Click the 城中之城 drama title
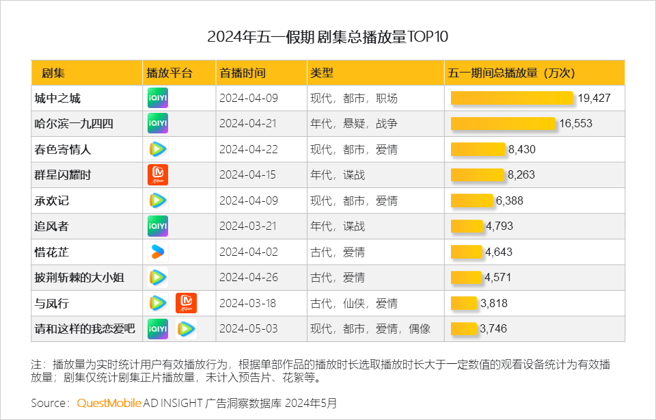The width and height of the screenshot is (656, 420). [57, 99]
